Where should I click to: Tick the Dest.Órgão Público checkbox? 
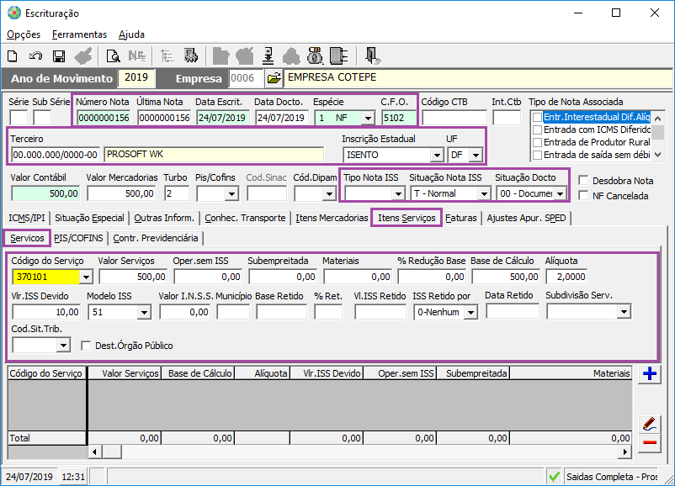86,345
